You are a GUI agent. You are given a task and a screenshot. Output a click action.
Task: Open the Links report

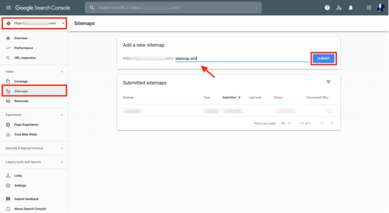point(18,176)
